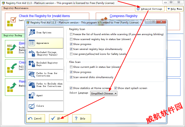This screenshot has height=127, width=185.
Task: Open Excluded Strings lock icon
Action: [32, 53]
